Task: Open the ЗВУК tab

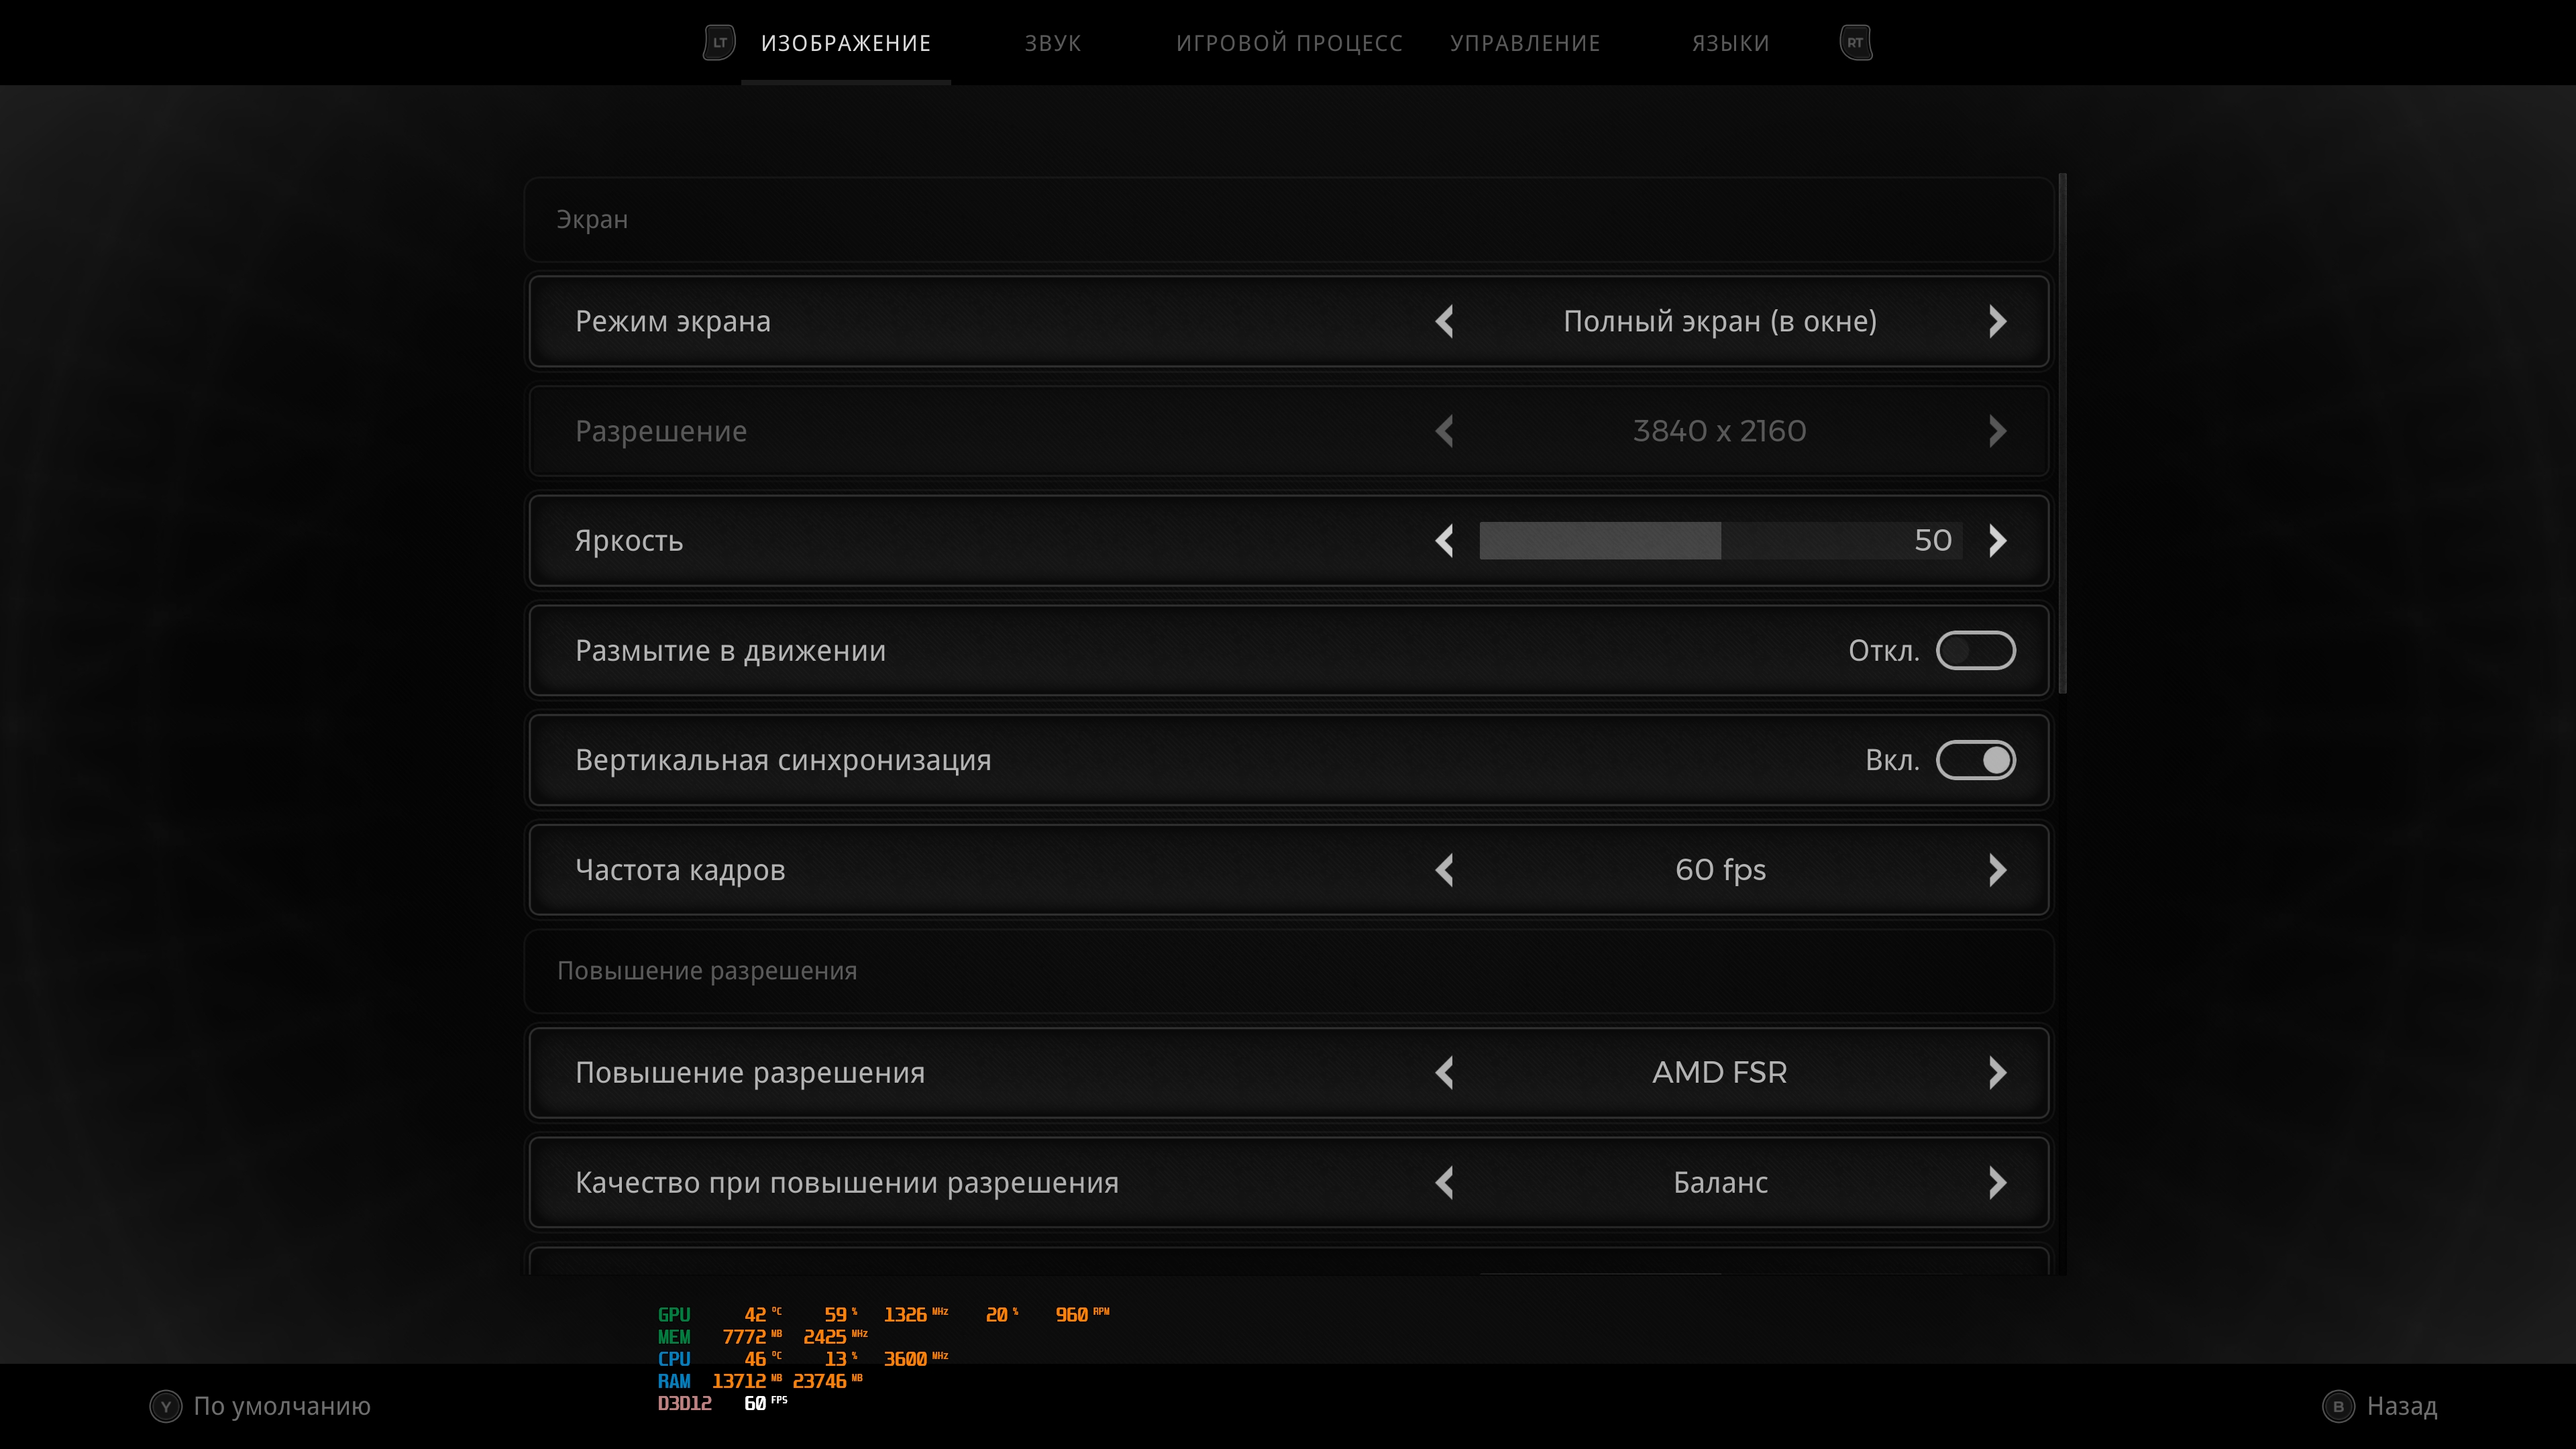Action: 1052,43
